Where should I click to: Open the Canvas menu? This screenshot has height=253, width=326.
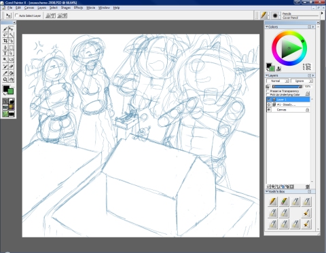point(29,7)
